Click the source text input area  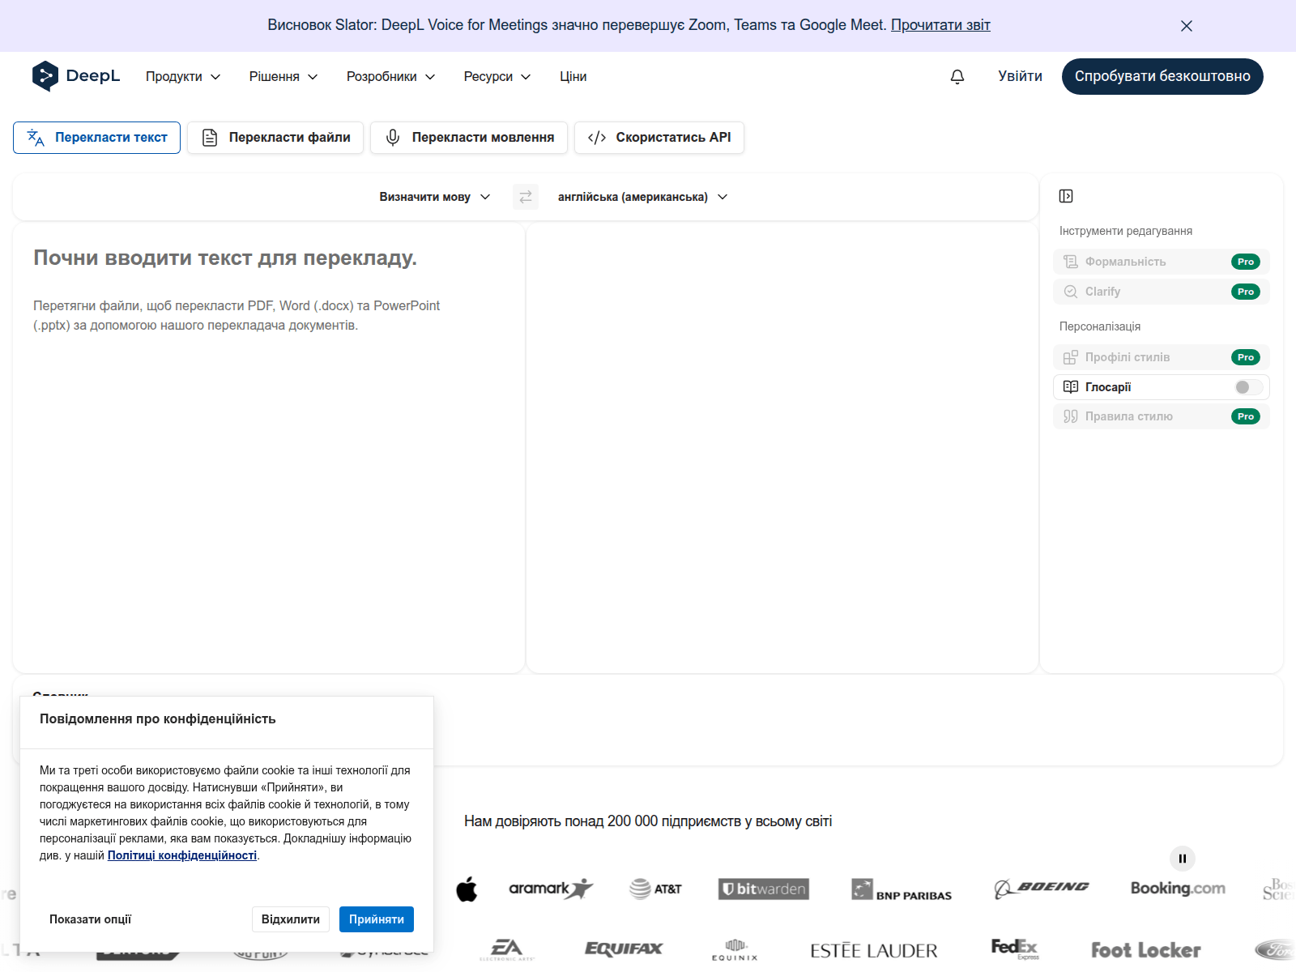click(x=269, y=448)
